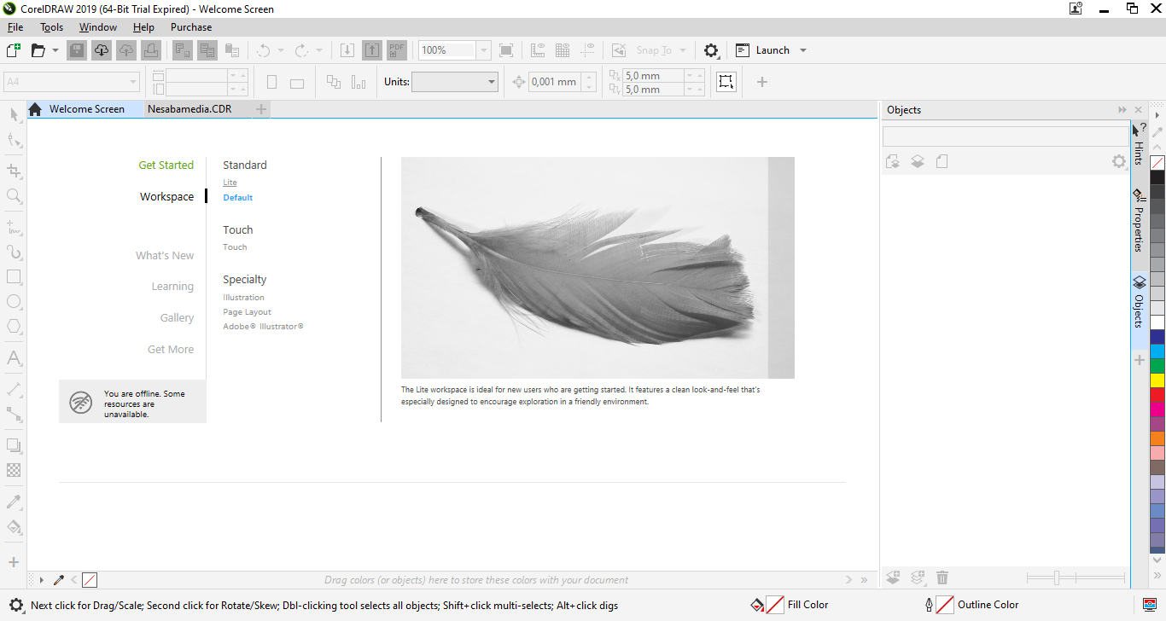1166x621 pixels.
Task: Click the New document icon
Action: click(x=13, y=50)
